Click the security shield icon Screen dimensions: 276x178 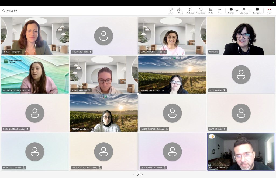click(4, 11)
